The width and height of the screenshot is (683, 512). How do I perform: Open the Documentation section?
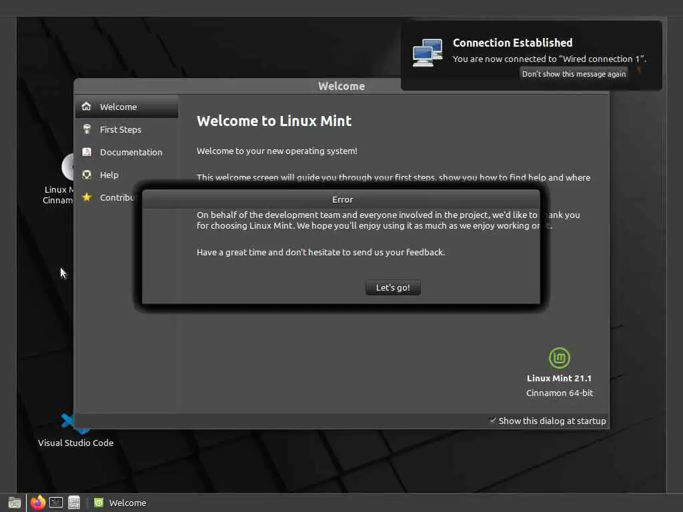pos(127,152)
